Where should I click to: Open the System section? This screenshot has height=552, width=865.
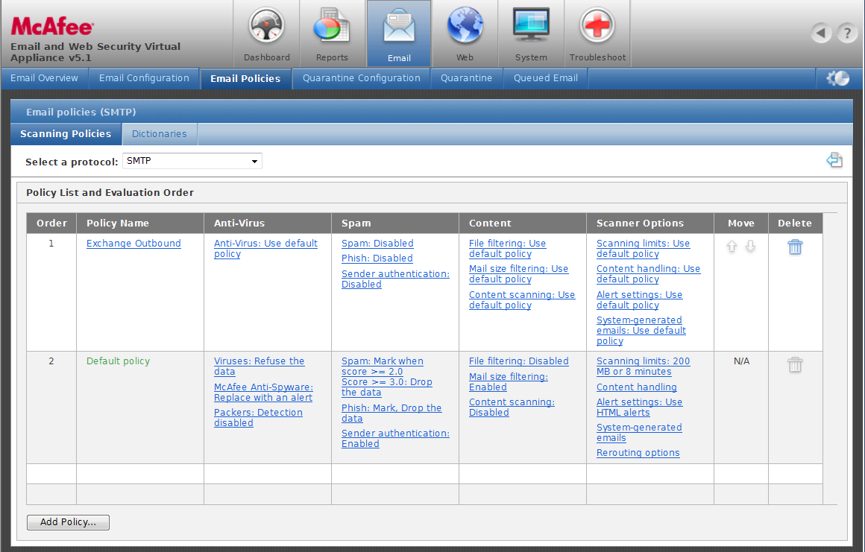(531, 34)
